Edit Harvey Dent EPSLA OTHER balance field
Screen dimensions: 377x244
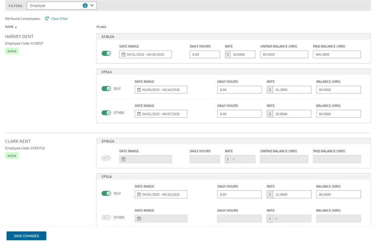[339, 114]
